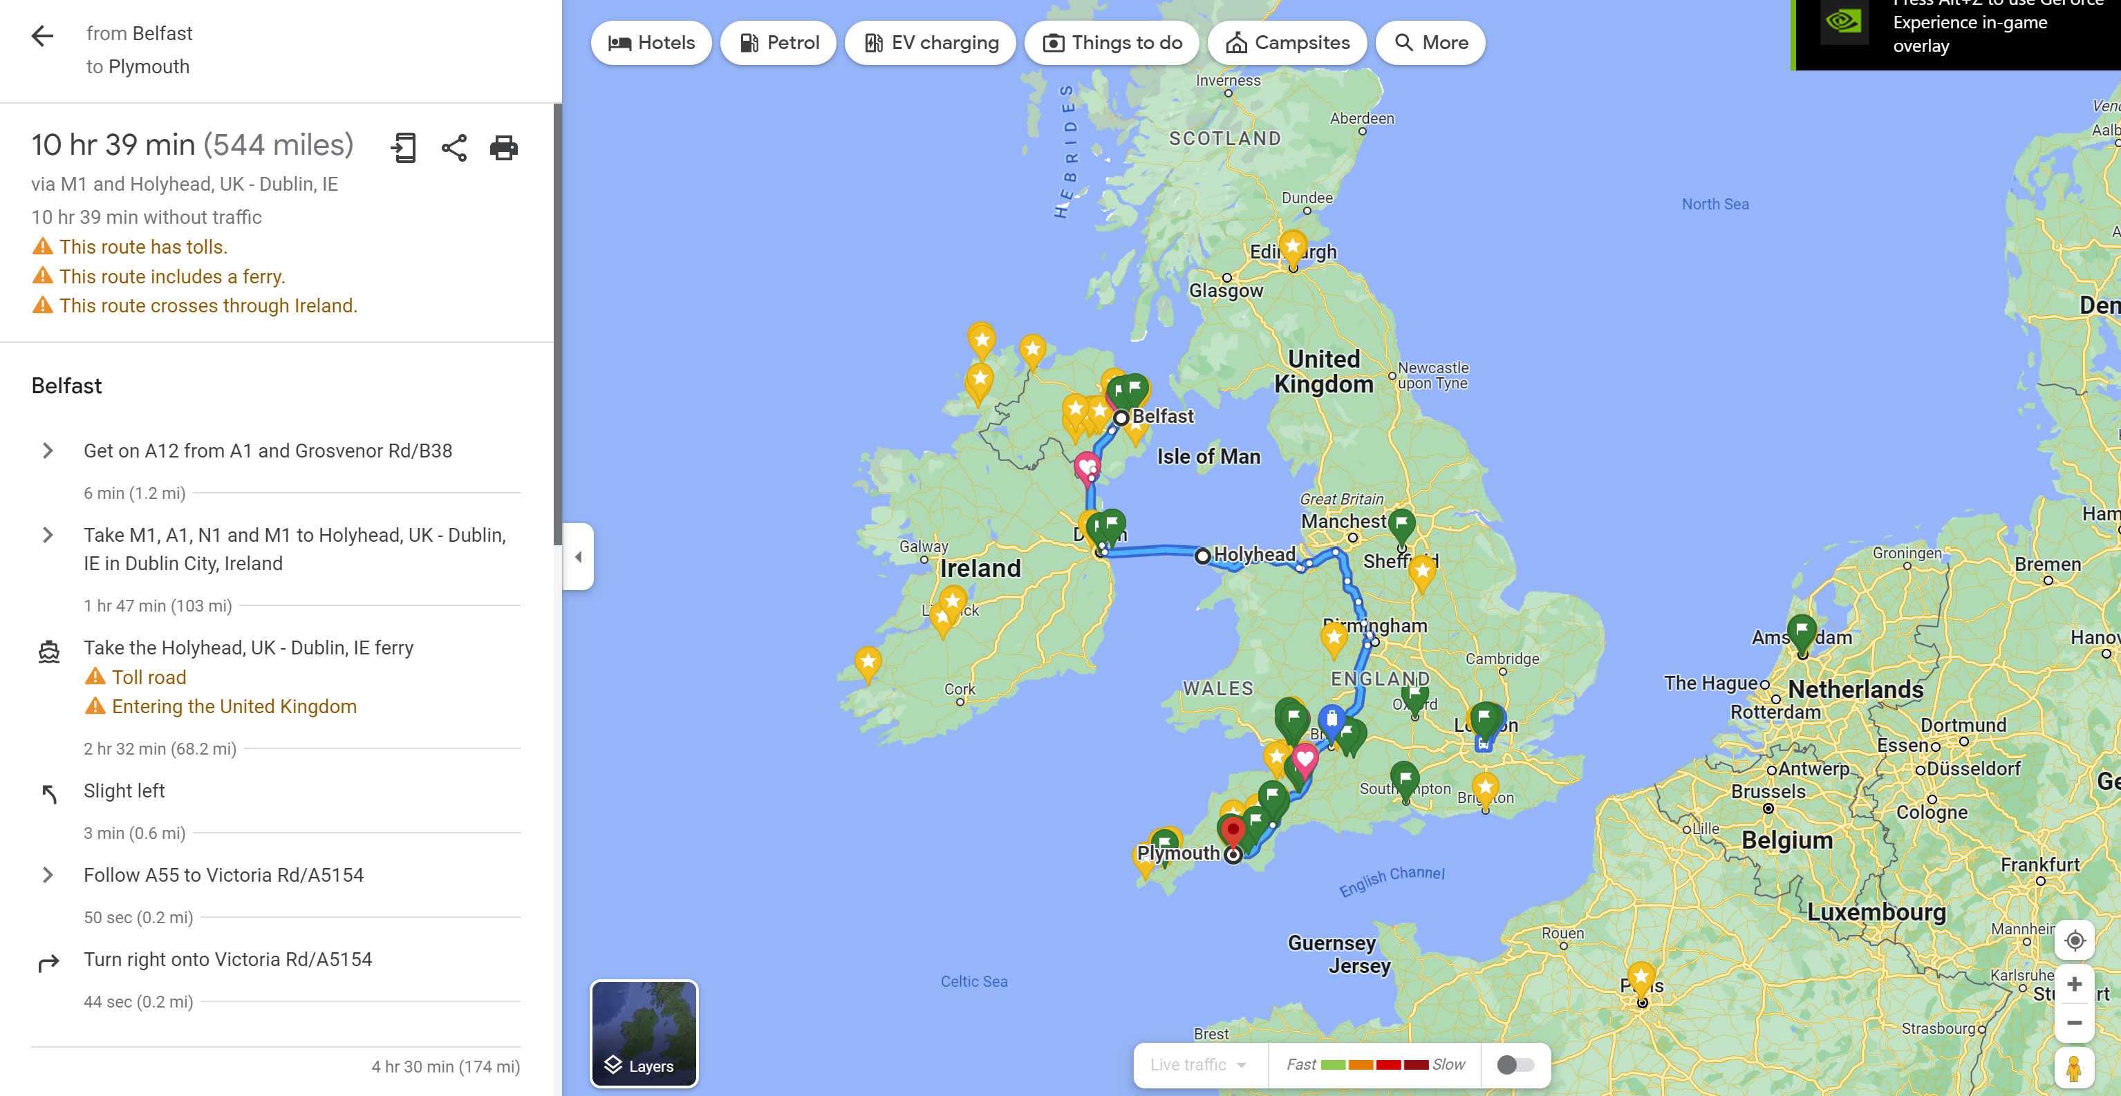Expand the Get on A12 step
Viewport: 2121px width, 1096px height.
[x=48, y=451]
